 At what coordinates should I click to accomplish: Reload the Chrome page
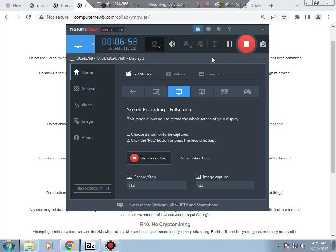(x=28, y=17)
